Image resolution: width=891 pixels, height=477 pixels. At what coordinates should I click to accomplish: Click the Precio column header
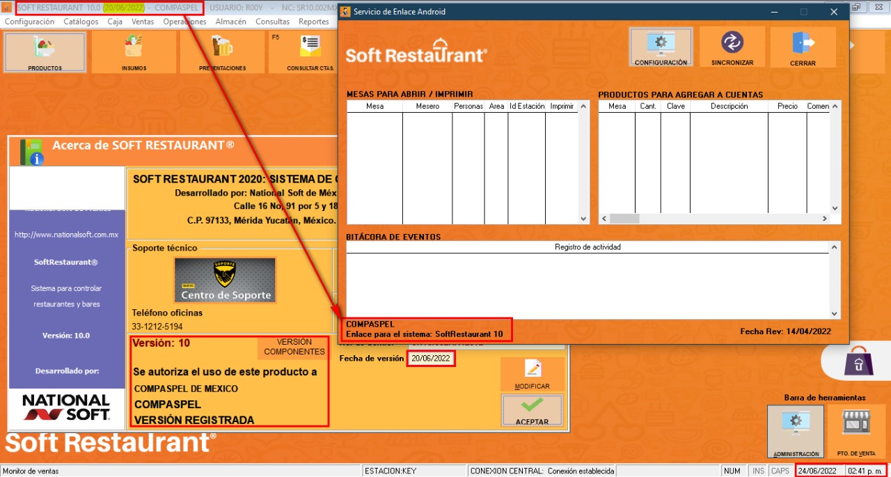click(x=787, y=107)
